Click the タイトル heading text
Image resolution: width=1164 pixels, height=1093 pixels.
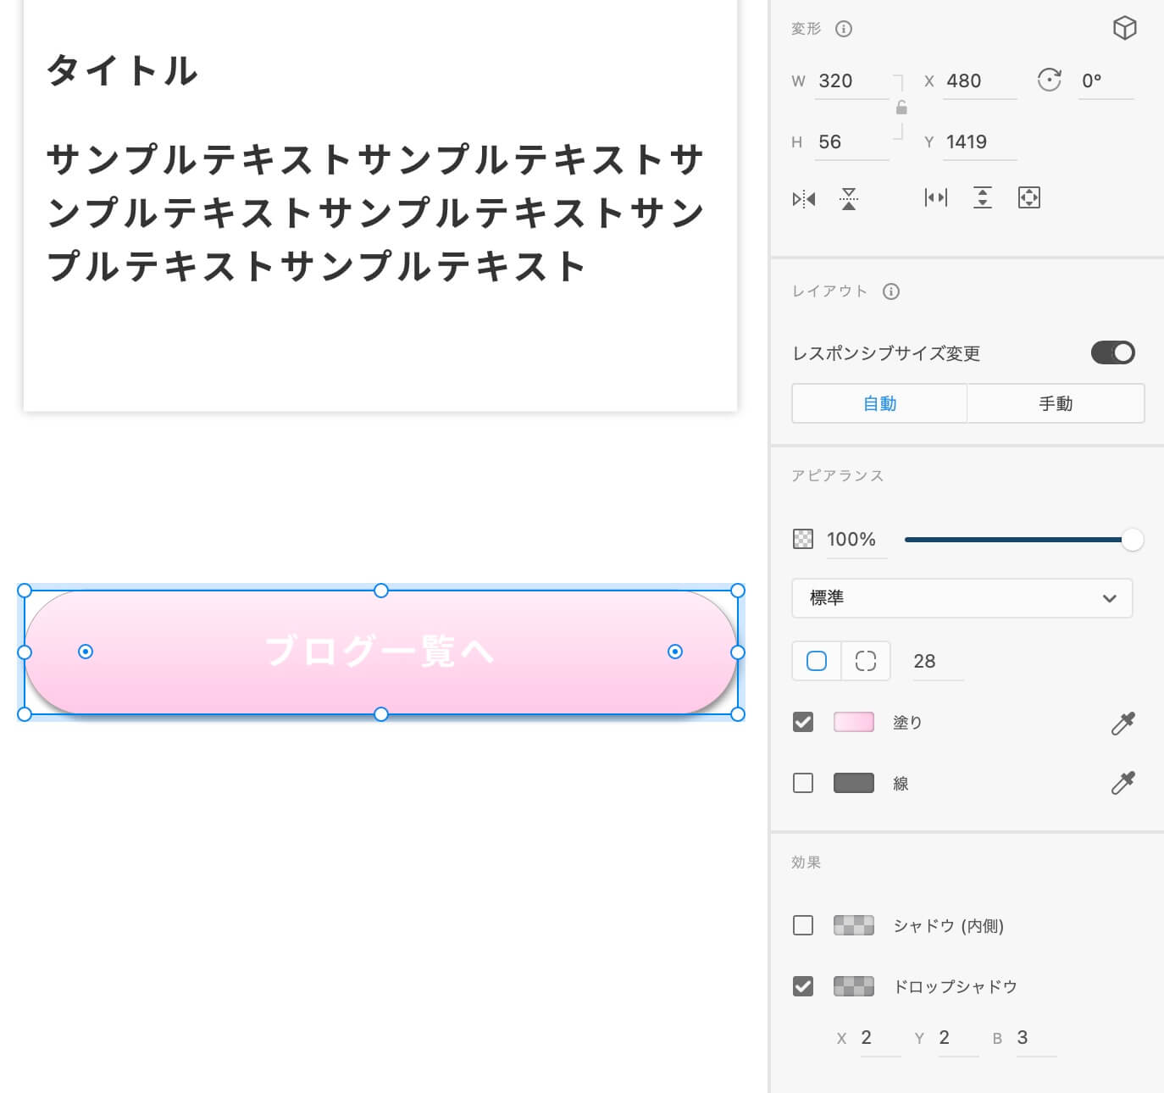122,70
